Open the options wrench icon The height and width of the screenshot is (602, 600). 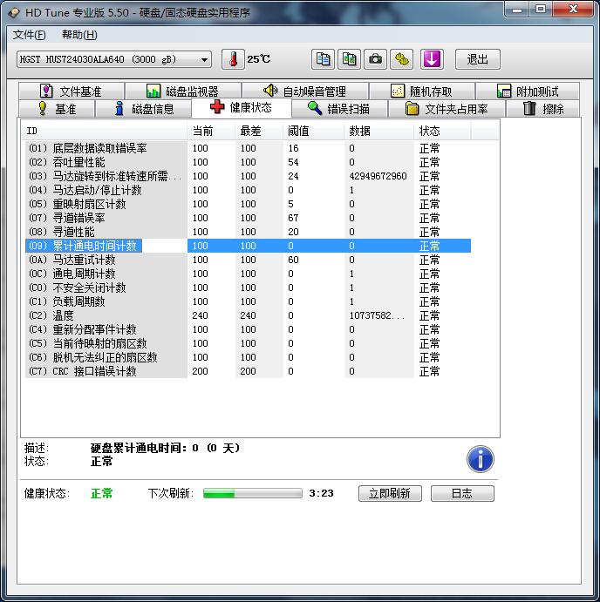pos(402,59)
